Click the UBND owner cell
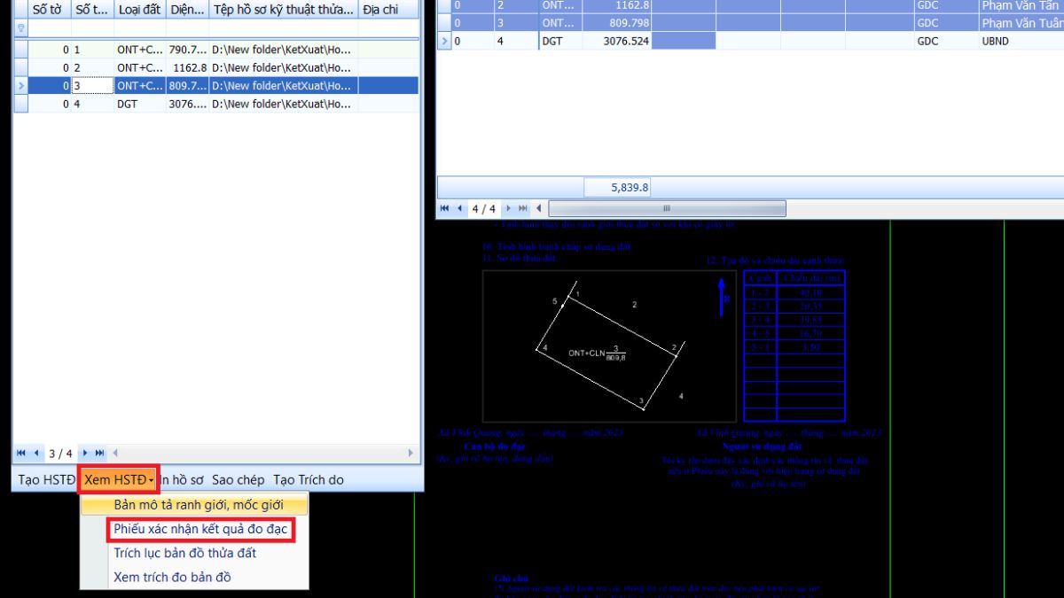The width and height of the screenshot is (1064, 598). 1021,41
